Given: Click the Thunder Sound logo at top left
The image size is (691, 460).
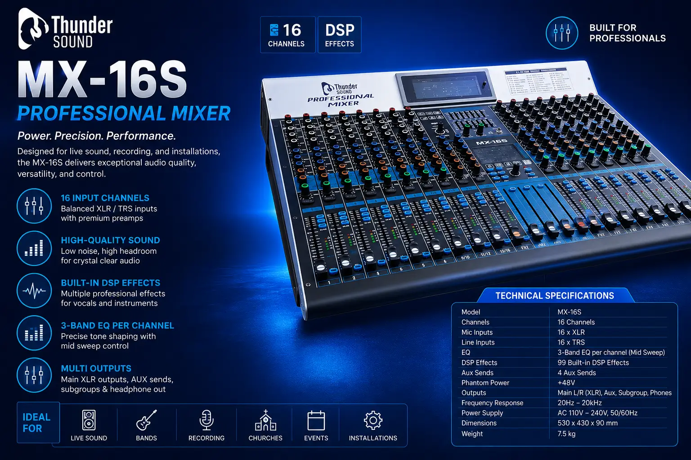Looking at the screenshot, I should [65, 29].
